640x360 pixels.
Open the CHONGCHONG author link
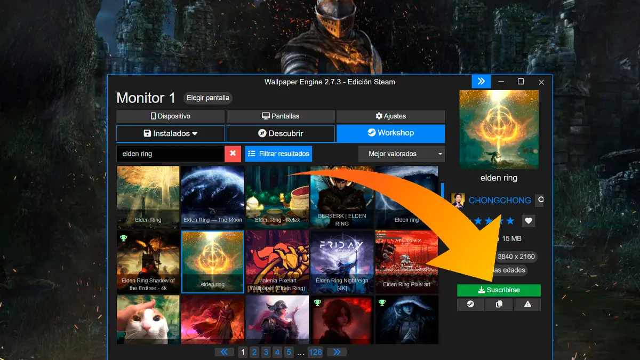499,201
